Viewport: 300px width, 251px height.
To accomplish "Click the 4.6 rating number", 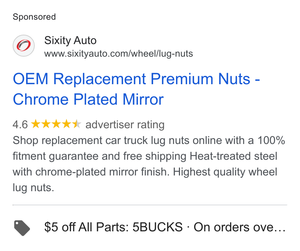I will tap(20, 125).
